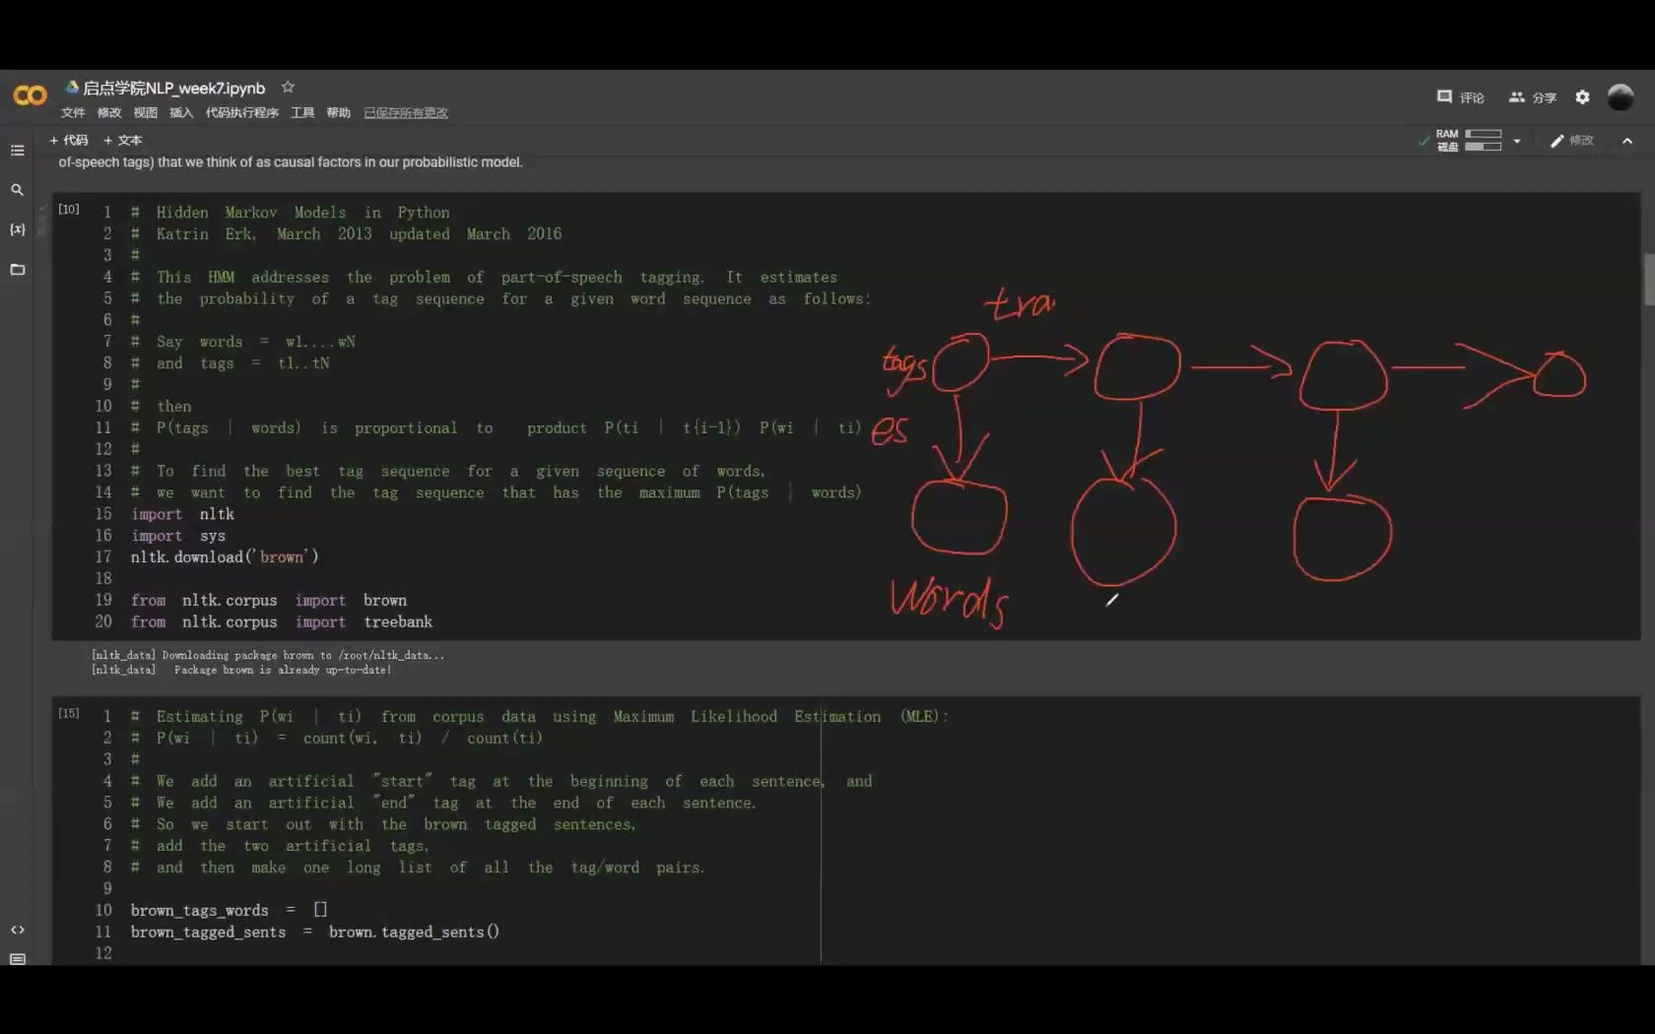
Task: Click the 评论 comment icon button
Action: click(x=1460, y=97)
